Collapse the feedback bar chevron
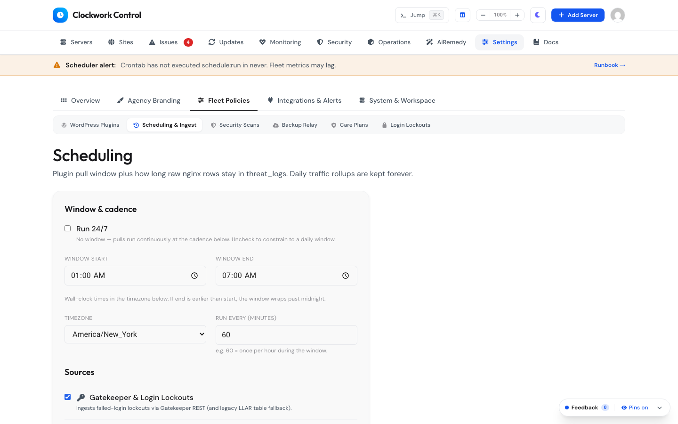Screen dimensions: 678x424 [660, 408]
